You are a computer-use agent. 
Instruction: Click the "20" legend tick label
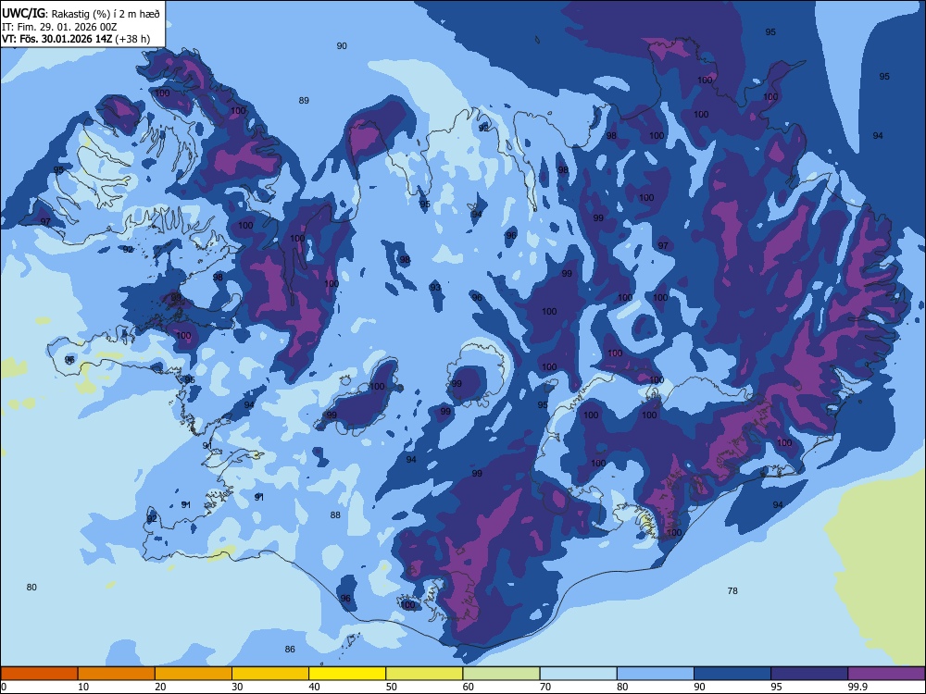pos(160,687)
